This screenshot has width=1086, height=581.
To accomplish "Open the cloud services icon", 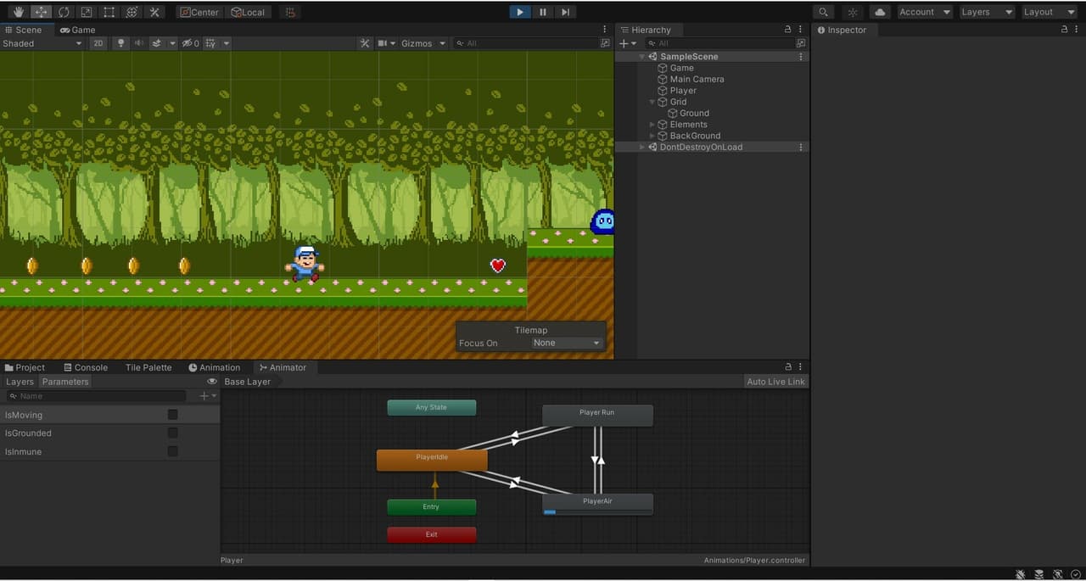I will 880,12.
